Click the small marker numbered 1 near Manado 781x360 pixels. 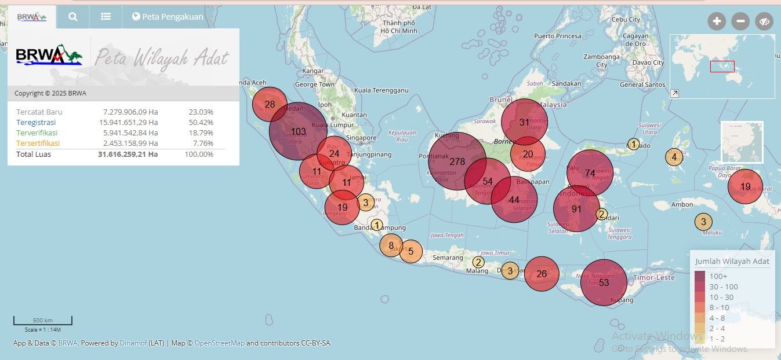[634, 144]
